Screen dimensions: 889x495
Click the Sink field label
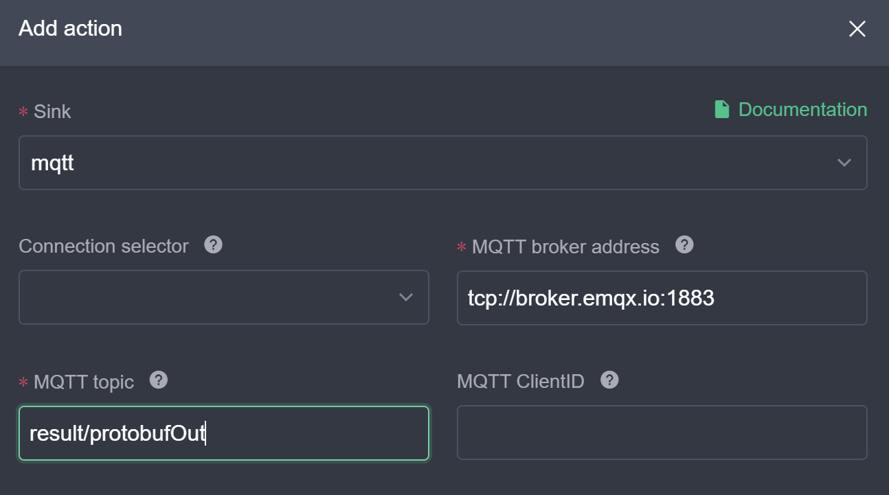(52, 111)
